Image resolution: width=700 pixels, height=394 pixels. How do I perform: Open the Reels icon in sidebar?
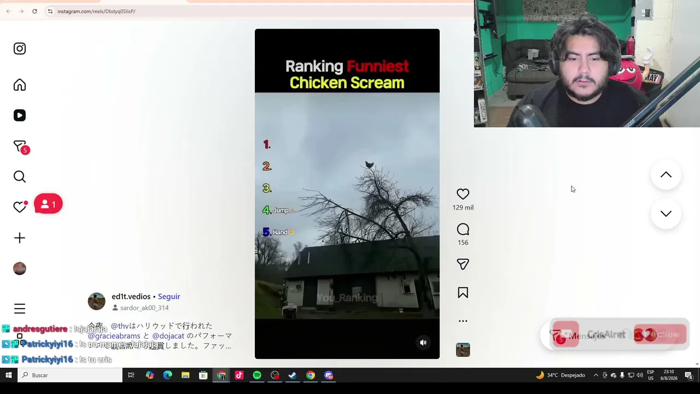click(20, 115)
